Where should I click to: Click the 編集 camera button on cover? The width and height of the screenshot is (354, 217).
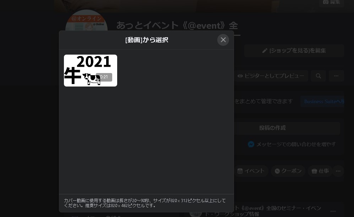click(331, 2)
